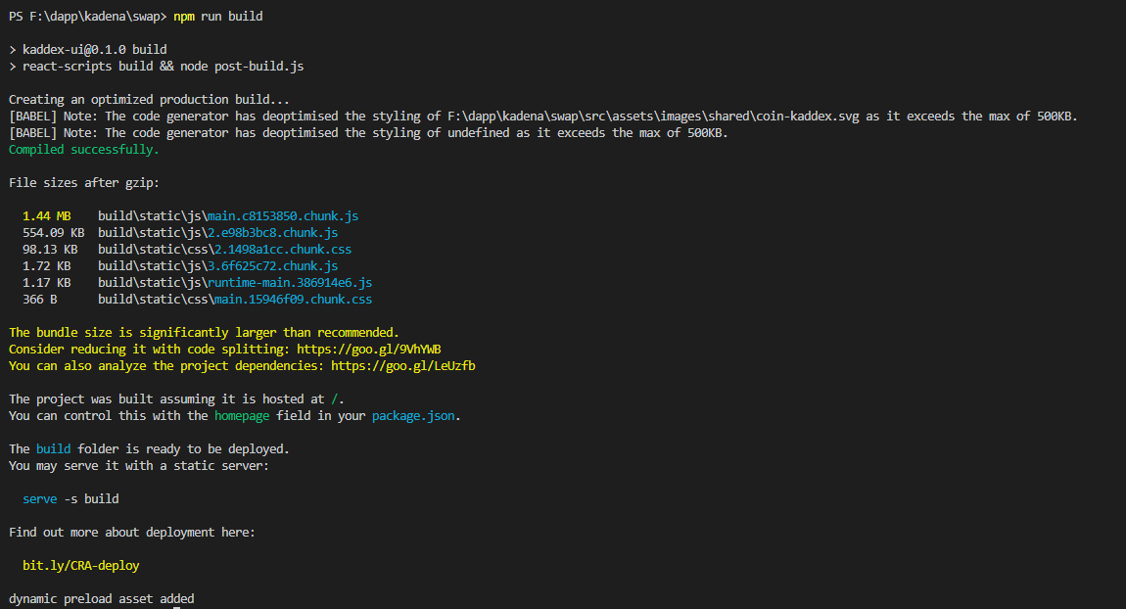Click the '554.09 KB' file size

pyautogui.click(x=53, y=233)
